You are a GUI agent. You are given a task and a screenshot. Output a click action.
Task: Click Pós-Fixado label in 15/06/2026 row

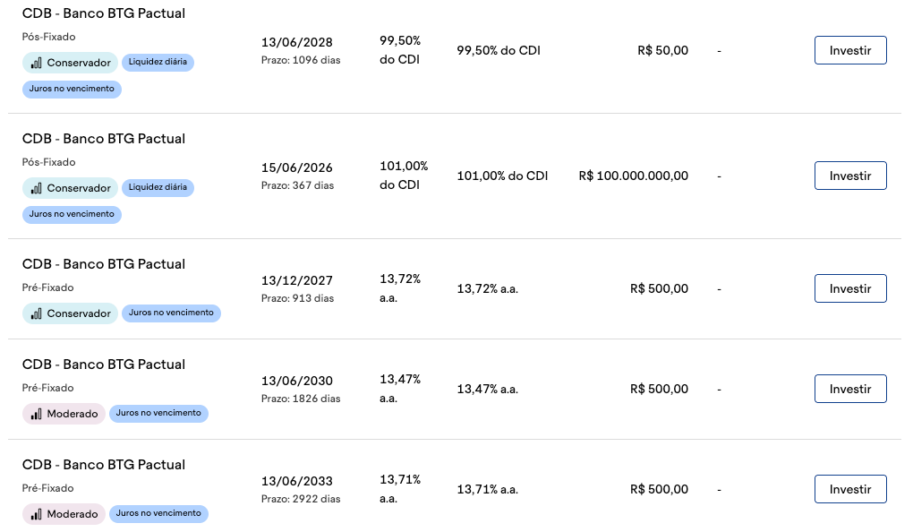coord(49,162)
